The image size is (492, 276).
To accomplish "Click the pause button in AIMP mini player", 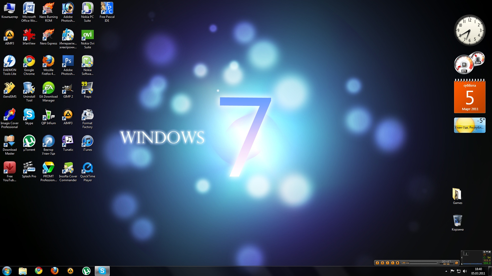I will click(x=382, y=263).
